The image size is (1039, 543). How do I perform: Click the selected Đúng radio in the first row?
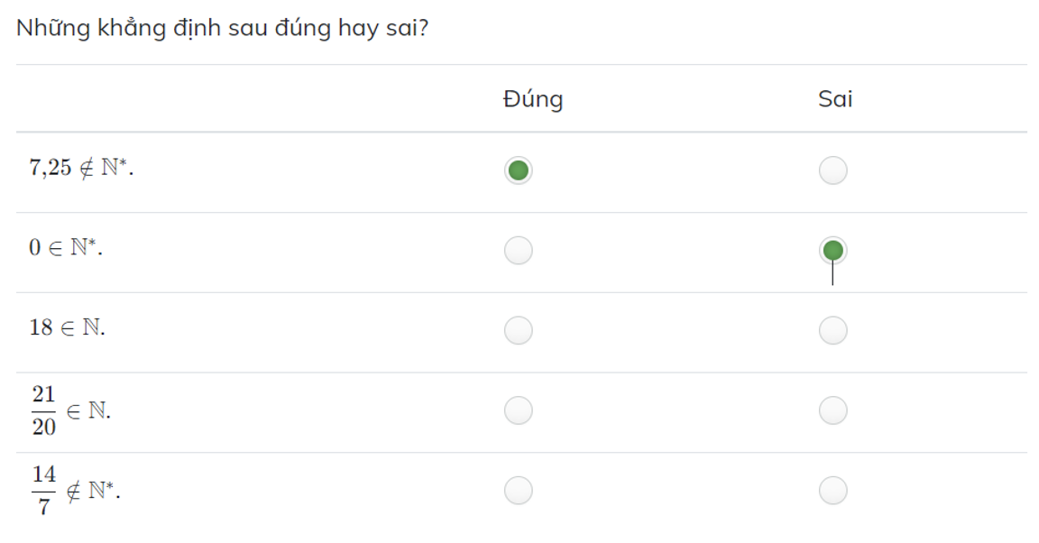pyautogui.click(x=516, y=169)
